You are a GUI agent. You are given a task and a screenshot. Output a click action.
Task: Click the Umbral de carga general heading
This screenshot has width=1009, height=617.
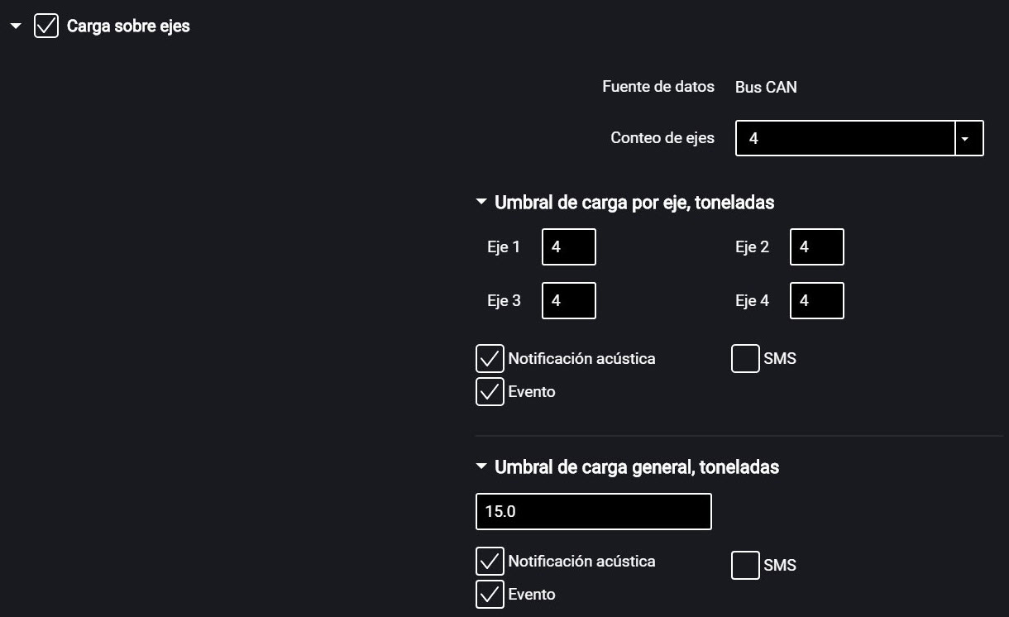tap(636, 466)
